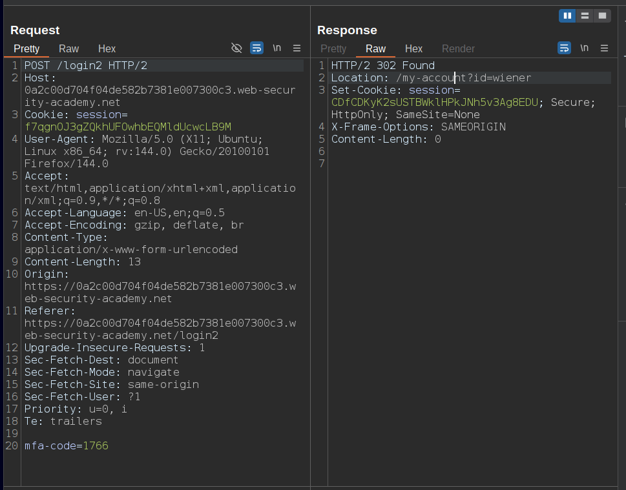Toggle line wrap in Response panel
The width and height of the screenshot is (626, 490).
coord(564,48)
